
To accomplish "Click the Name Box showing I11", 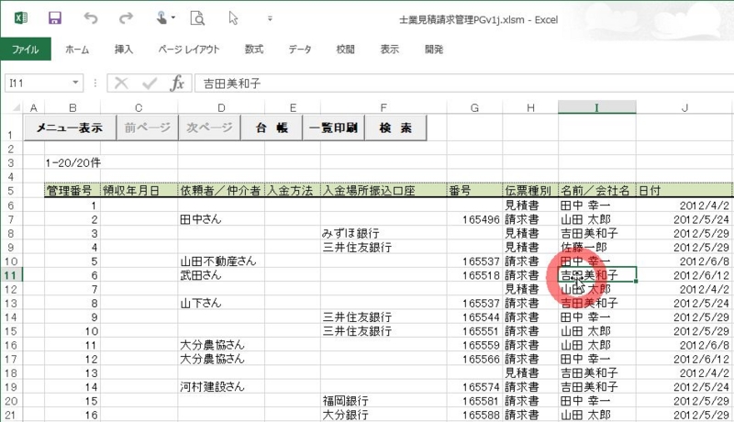I will click(x=39, y=83).
